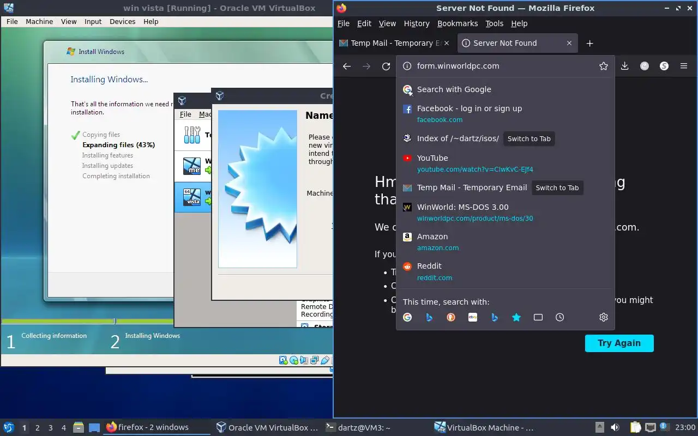Click VM hard disk activity status icon
This screenshot has width=698, height=436.
[284, 360]
